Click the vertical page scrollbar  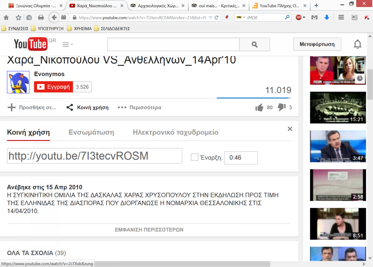370,84
